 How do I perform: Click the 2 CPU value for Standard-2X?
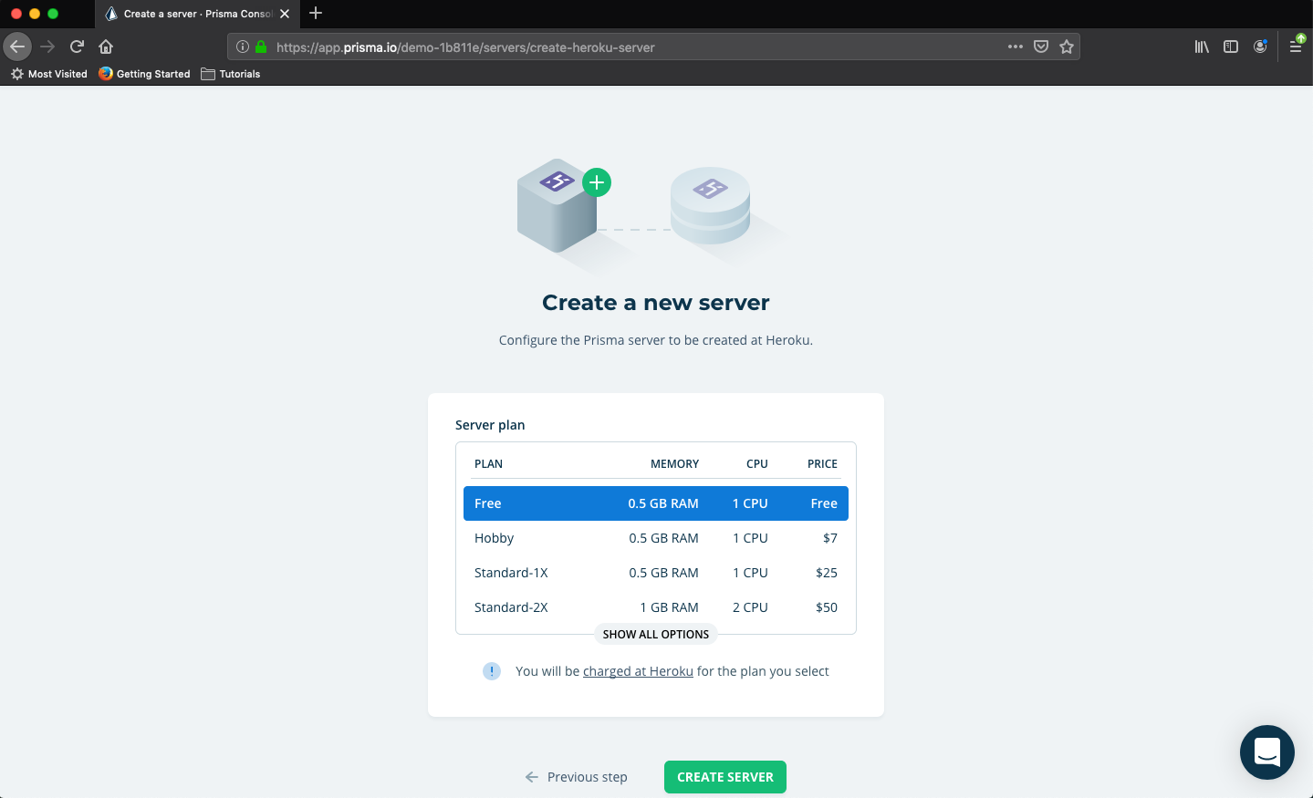pos(750,607)
